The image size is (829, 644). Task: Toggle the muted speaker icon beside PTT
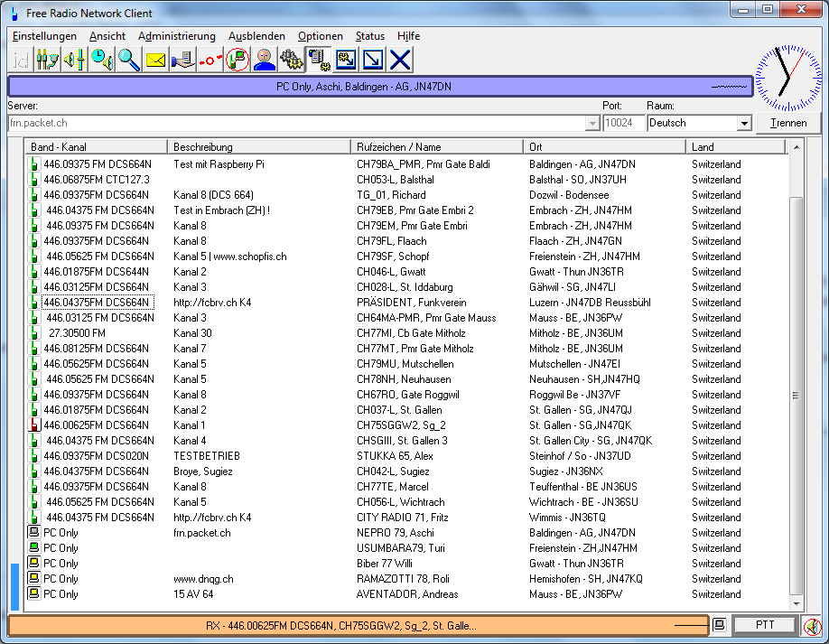pyautogui.click(x=812, y=626)
